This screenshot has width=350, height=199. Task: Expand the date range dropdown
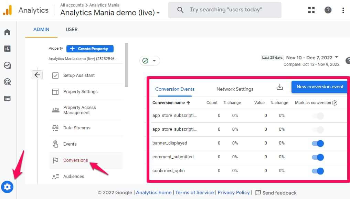tap(336, 57)
